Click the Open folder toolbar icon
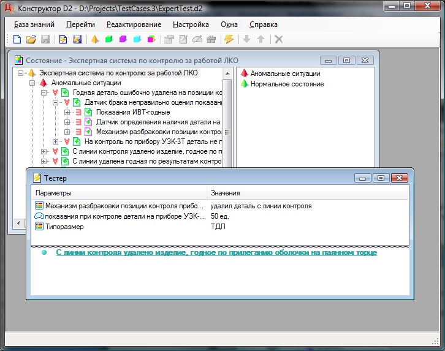The image size is (445, 351). coord(31,40)
